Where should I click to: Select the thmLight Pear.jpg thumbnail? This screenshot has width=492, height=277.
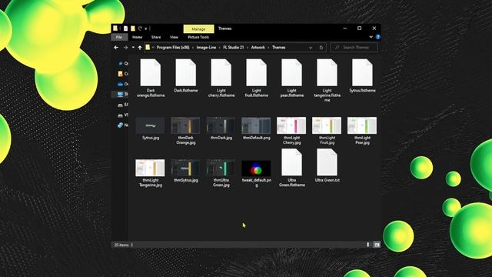tap(362, 125)
